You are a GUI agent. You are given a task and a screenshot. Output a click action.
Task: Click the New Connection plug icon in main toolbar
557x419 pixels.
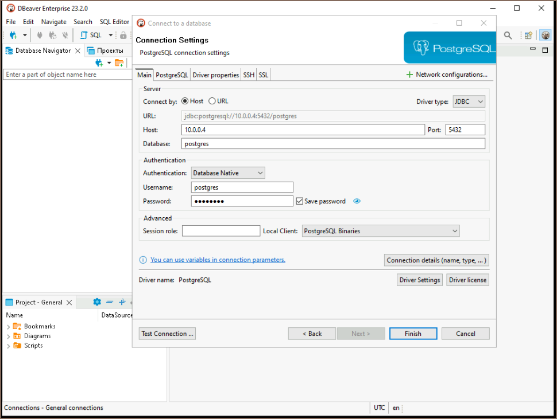(13, 36)
